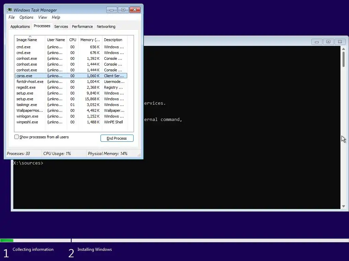Select the cmd.exe row with 656 K

click(71, 47)
